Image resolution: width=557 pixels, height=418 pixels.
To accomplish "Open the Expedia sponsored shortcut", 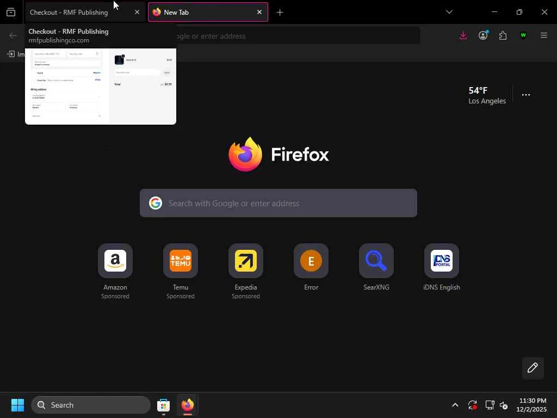I will coord(246,261).
